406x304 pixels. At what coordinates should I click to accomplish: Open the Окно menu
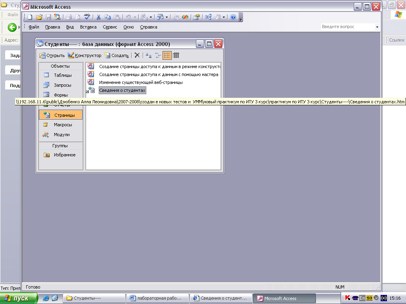pos(128,27)
